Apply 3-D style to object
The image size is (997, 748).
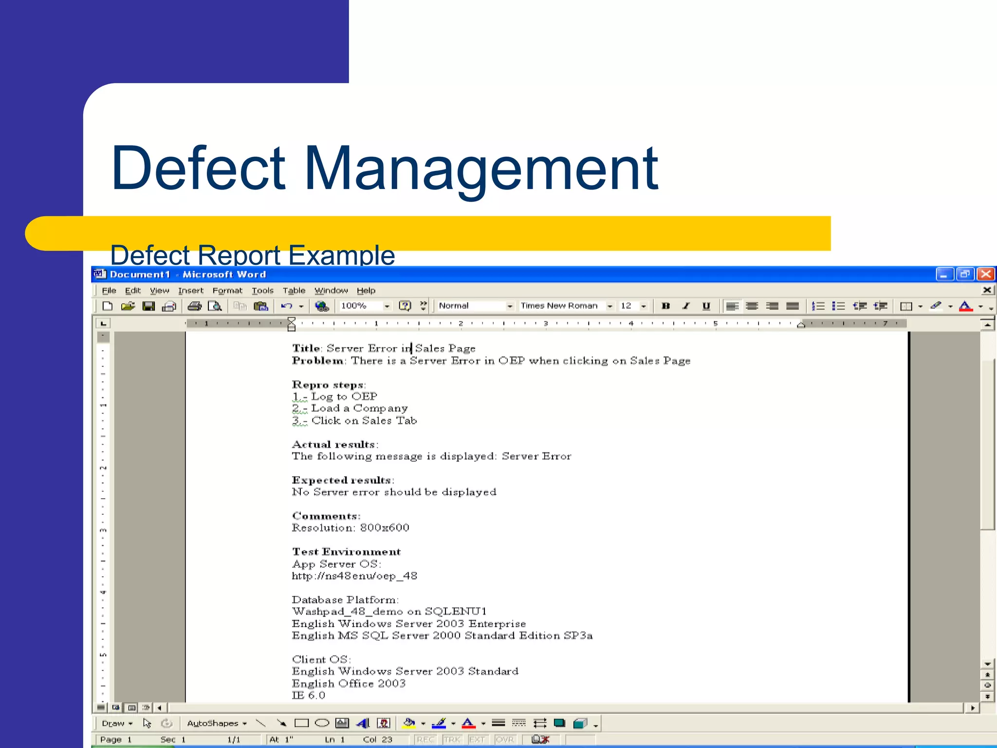coord(580,723)
